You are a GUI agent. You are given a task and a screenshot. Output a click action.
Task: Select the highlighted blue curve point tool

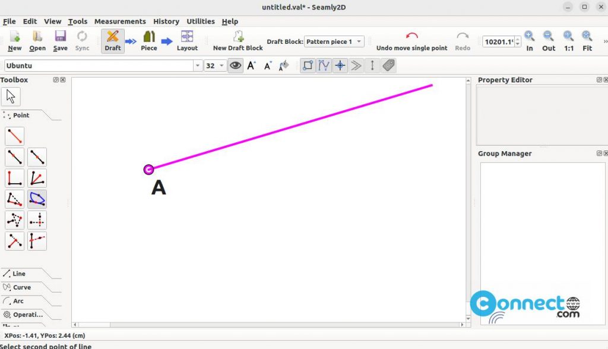37,199
